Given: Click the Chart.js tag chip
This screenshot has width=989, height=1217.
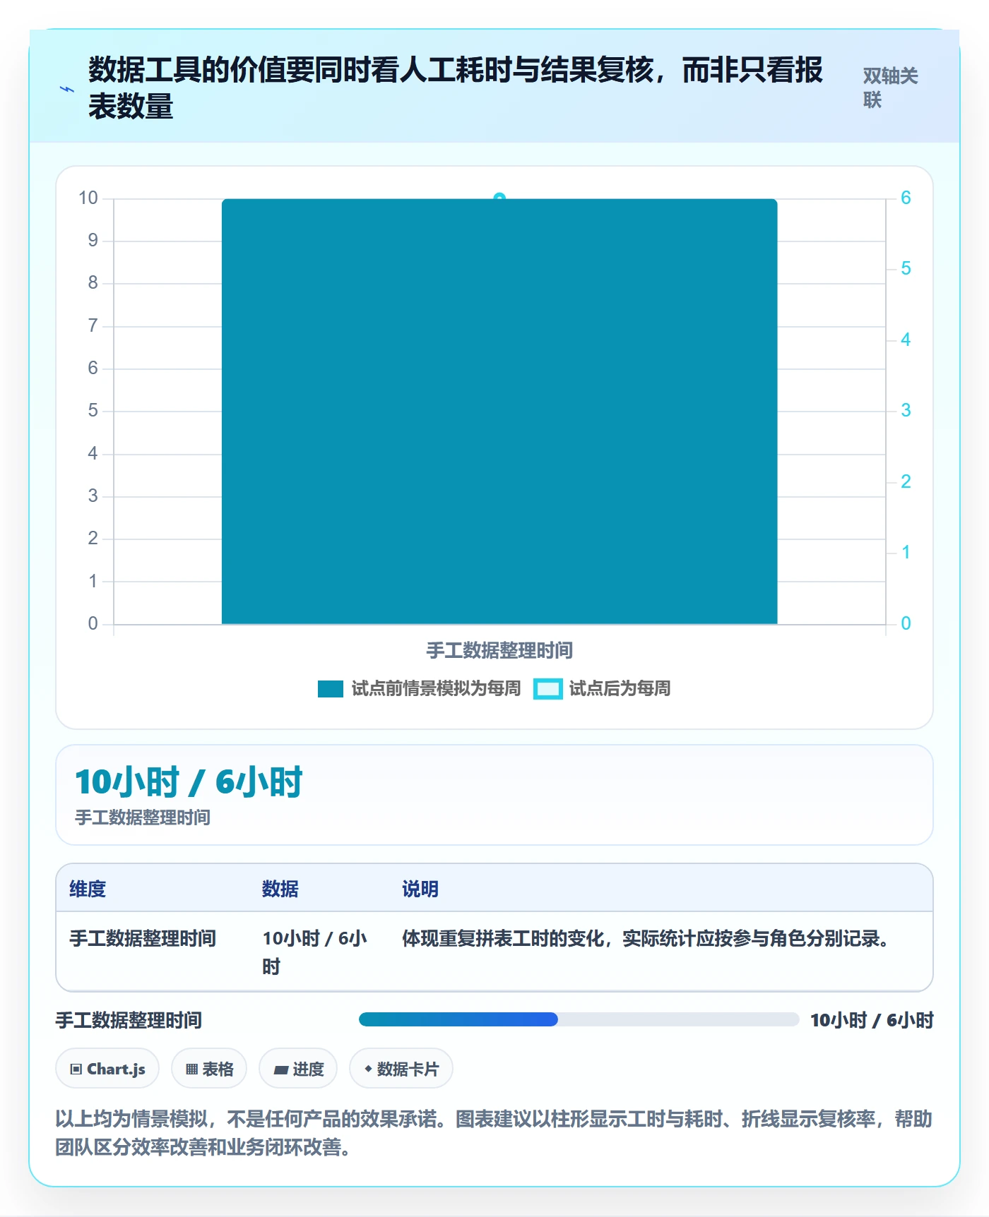Looking at the screenshot, I should coord(107,1069).
